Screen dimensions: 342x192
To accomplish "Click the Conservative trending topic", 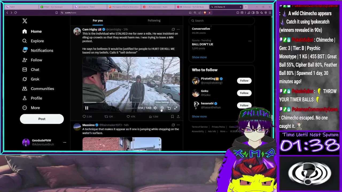I will [201, 29].
